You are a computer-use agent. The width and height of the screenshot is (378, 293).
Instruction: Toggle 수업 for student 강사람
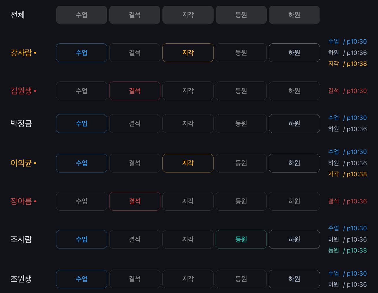click(x=81, y=53)
